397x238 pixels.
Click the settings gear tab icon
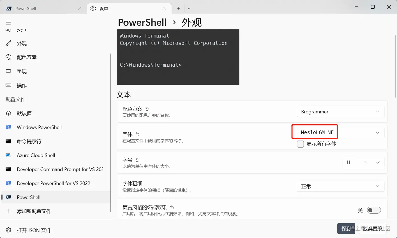pyautogui.click(x=93, y=8)
